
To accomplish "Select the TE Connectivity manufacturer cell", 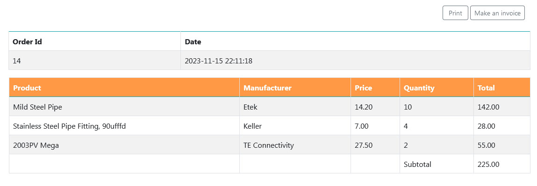I will pyautogui.click(x=295, y=145).
